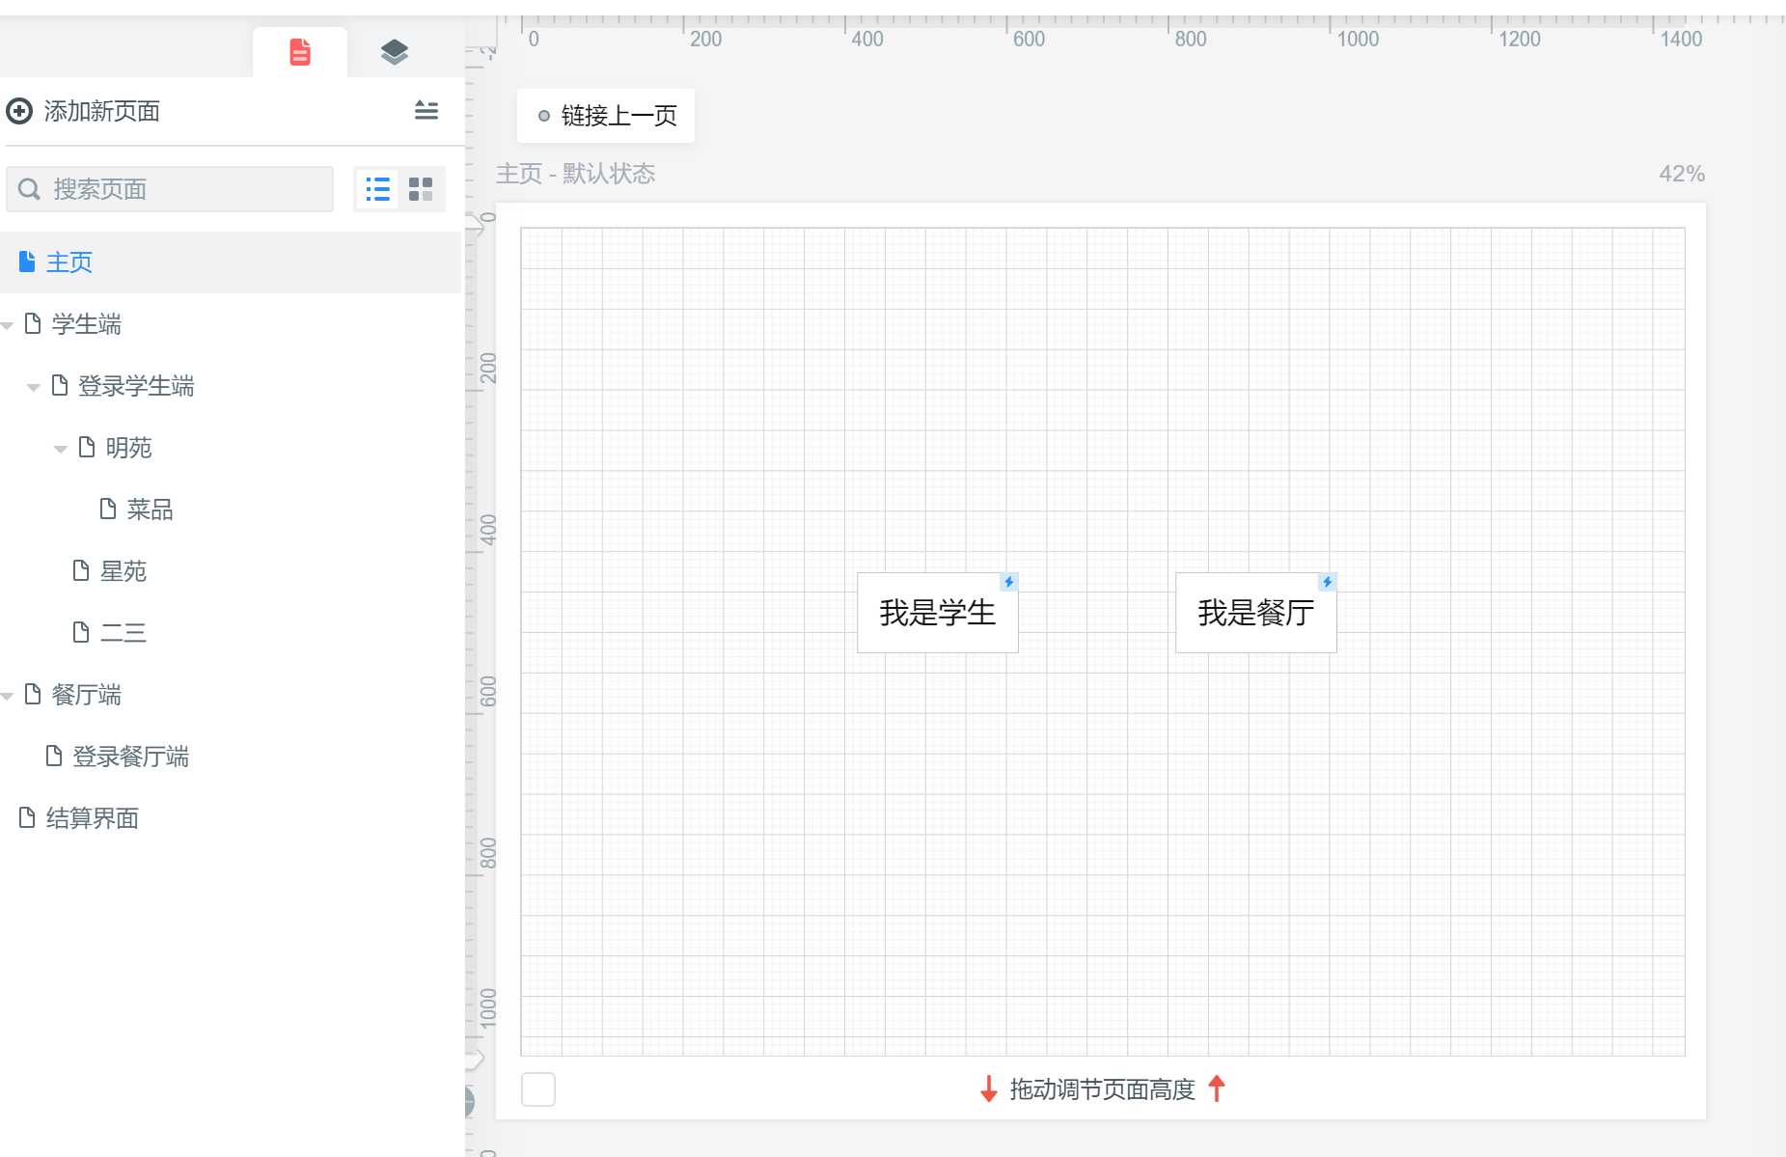Viewport: 1786px width, 1157px height.
Task: Click the vertical ruler top guide marker
Action: pyautogui.click(x=474, y=226)
